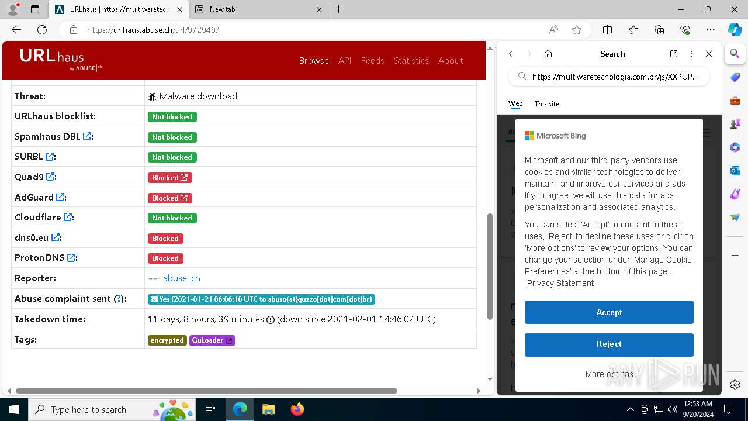Image resolution: width=748 pixels, height=421 pixels.
Task: Open Feeds in URLhaus navigation
Action: [372, 61]
